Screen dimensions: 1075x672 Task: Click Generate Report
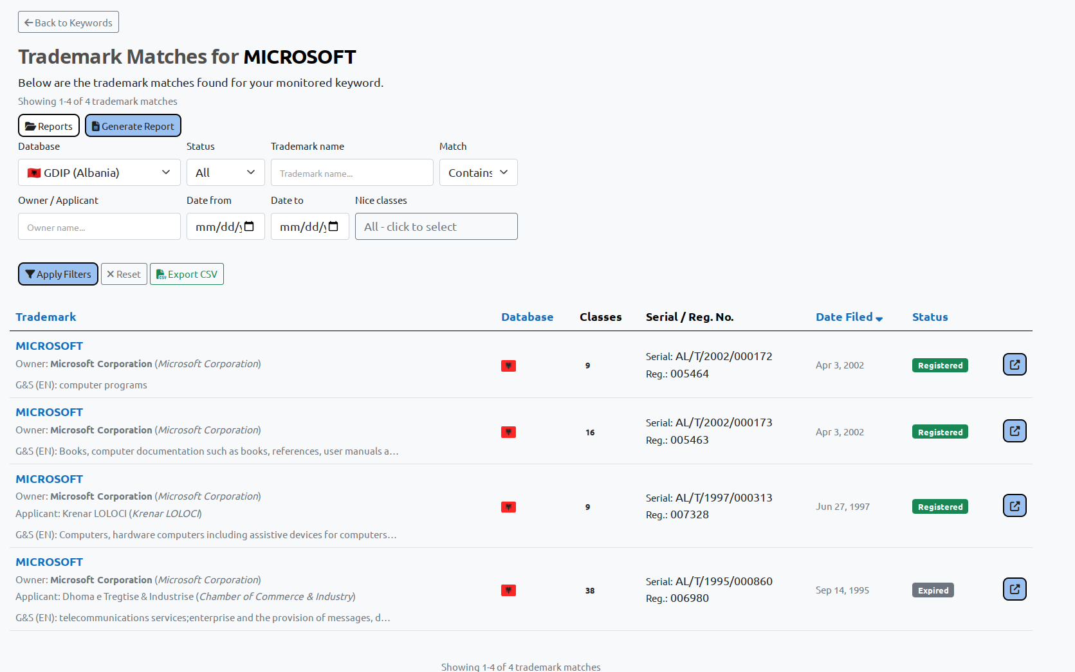pyautogui.click(x=133, y=125)
